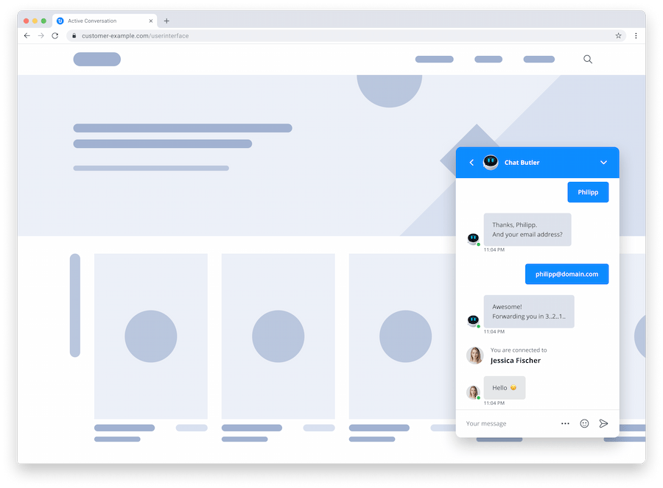This screenshot has height=488, width=663.
Task: Open the emoji picker smiley icon
Action: pyautogui.click(x=584, y=423)
